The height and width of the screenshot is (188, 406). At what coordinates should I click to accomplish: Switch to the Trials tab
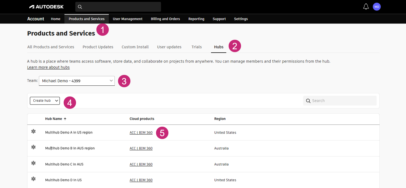click(197, 47)
